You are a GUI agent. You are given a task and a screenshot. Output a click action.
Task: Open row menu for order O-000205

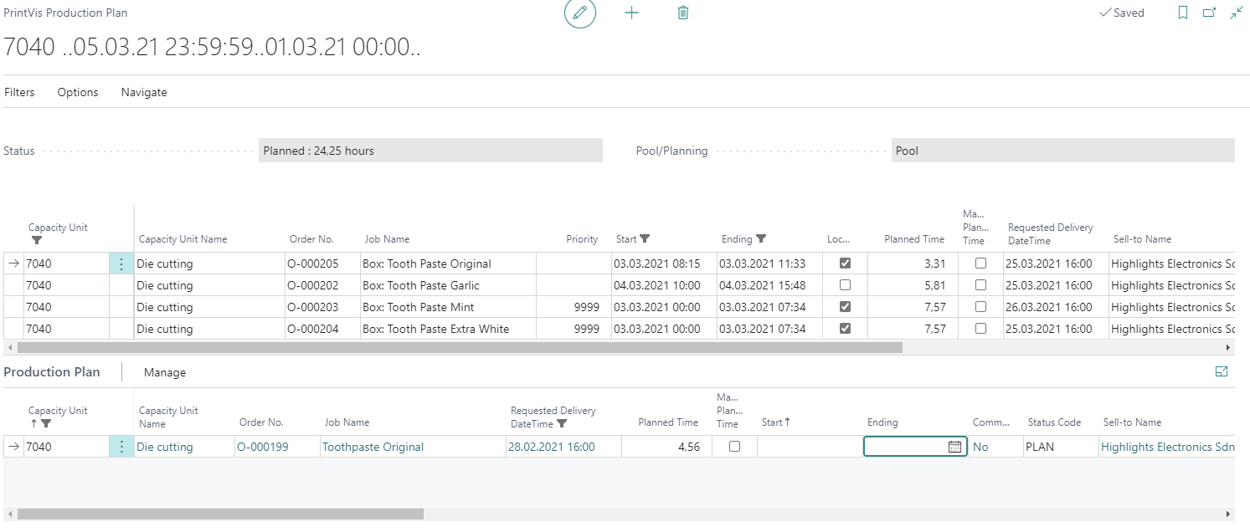121,263
